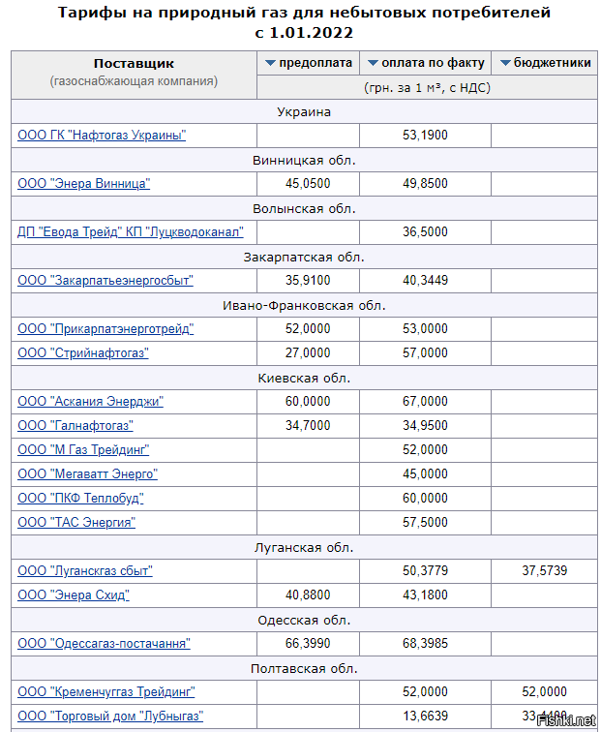Select Энера Винница price 49,8500
The height and width of the screenshot is (732, 601).
pyautogui.click(x=425, y=183)
